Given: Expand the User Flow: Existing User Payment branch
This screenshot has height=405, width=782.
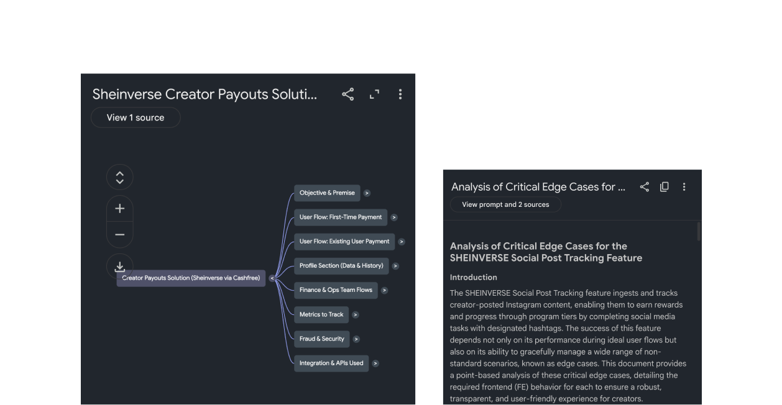Looking at the screenshot, I should tap(402, 242).
